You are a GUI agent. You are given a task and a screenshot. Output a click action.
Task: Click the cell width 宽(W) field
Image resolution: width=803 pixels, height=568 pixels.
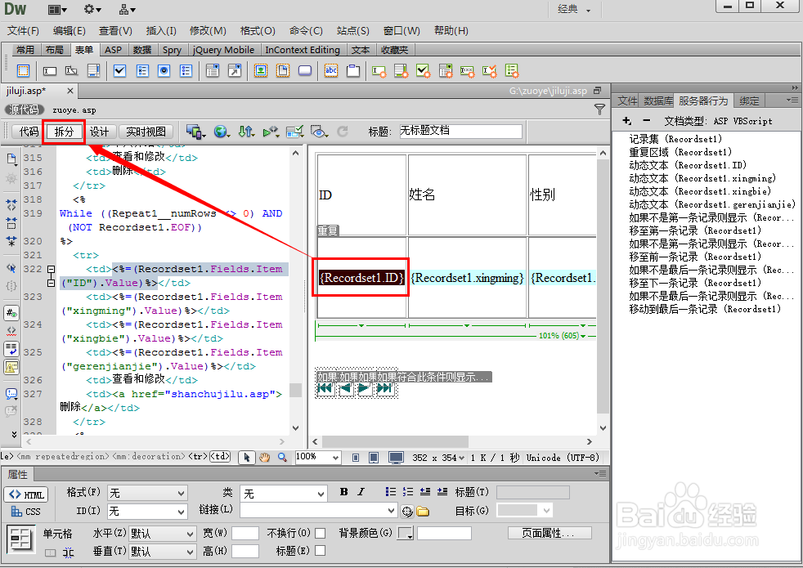244,533
